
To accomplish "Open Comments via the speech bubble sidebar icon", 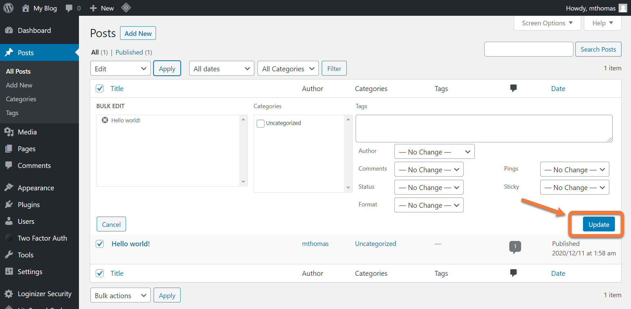I will [9, 165].
